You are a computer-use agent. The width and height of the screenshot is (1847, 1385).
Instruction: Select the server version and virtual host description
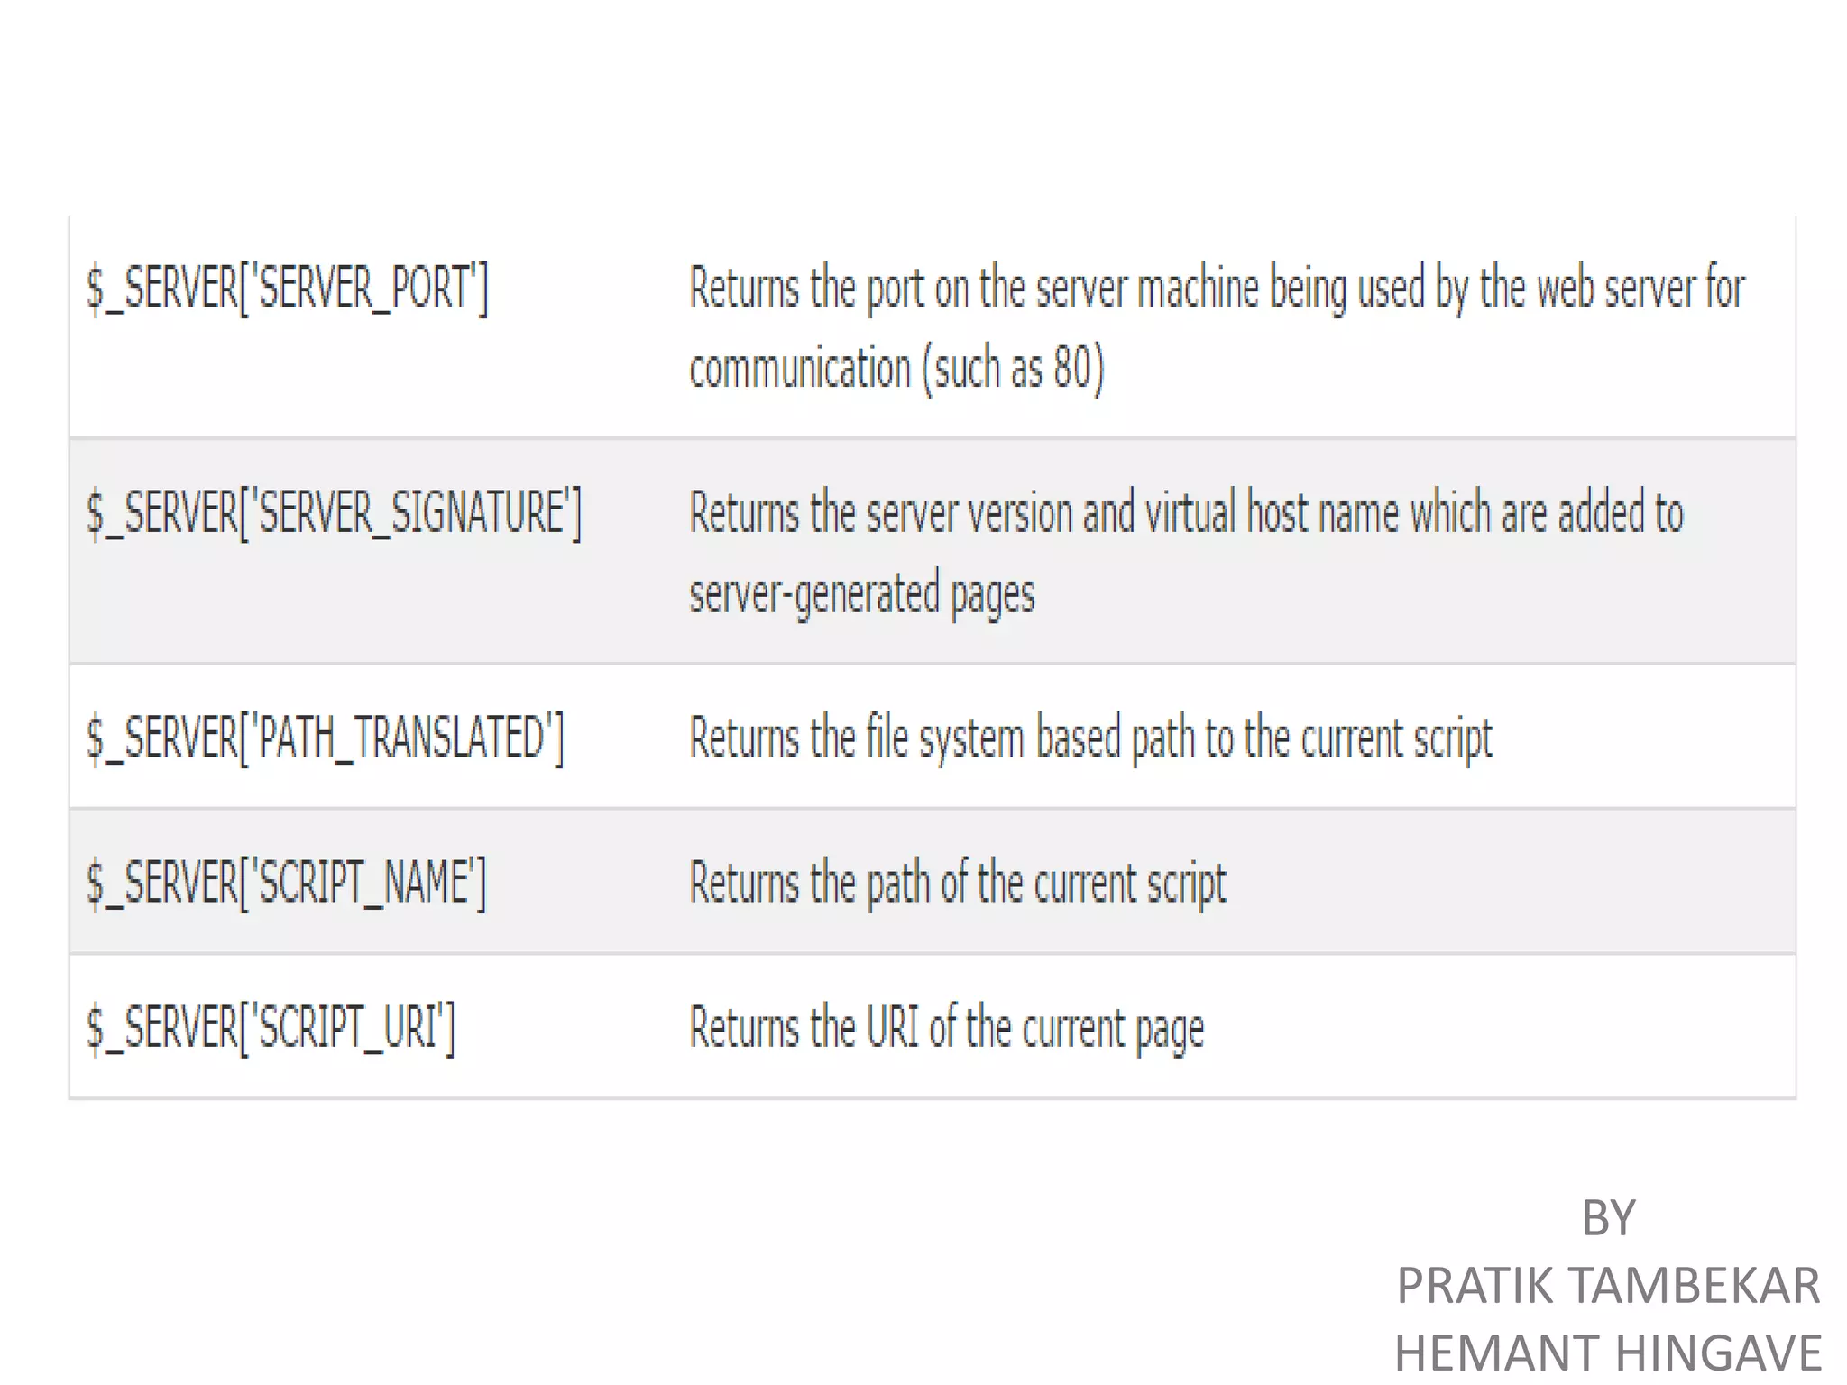click(1187, 553)
